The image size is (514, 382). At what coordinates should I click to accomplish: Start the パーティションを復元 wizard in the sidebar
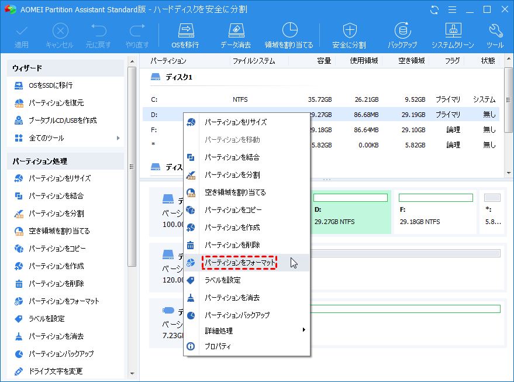point(65,103)
